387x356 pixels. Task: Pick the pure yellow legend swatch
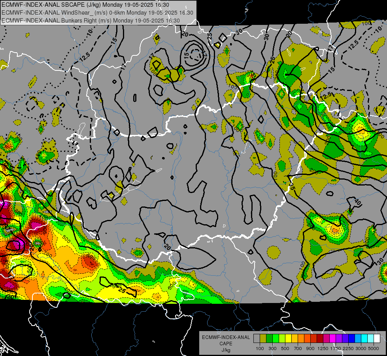289,338
